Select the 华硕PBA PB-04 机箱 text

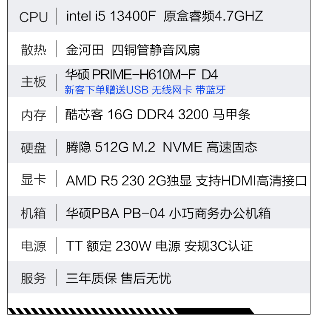click(168, 213)
